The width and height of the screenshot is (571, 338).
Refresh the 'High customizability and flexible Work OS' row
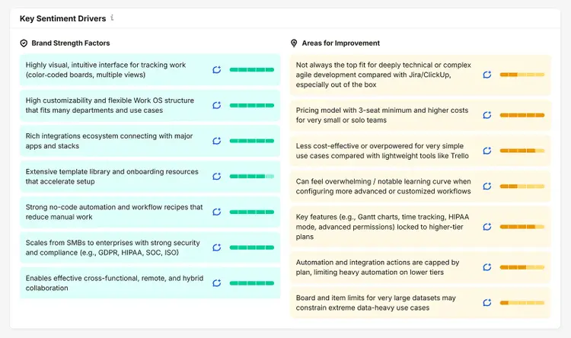[217, 105]
